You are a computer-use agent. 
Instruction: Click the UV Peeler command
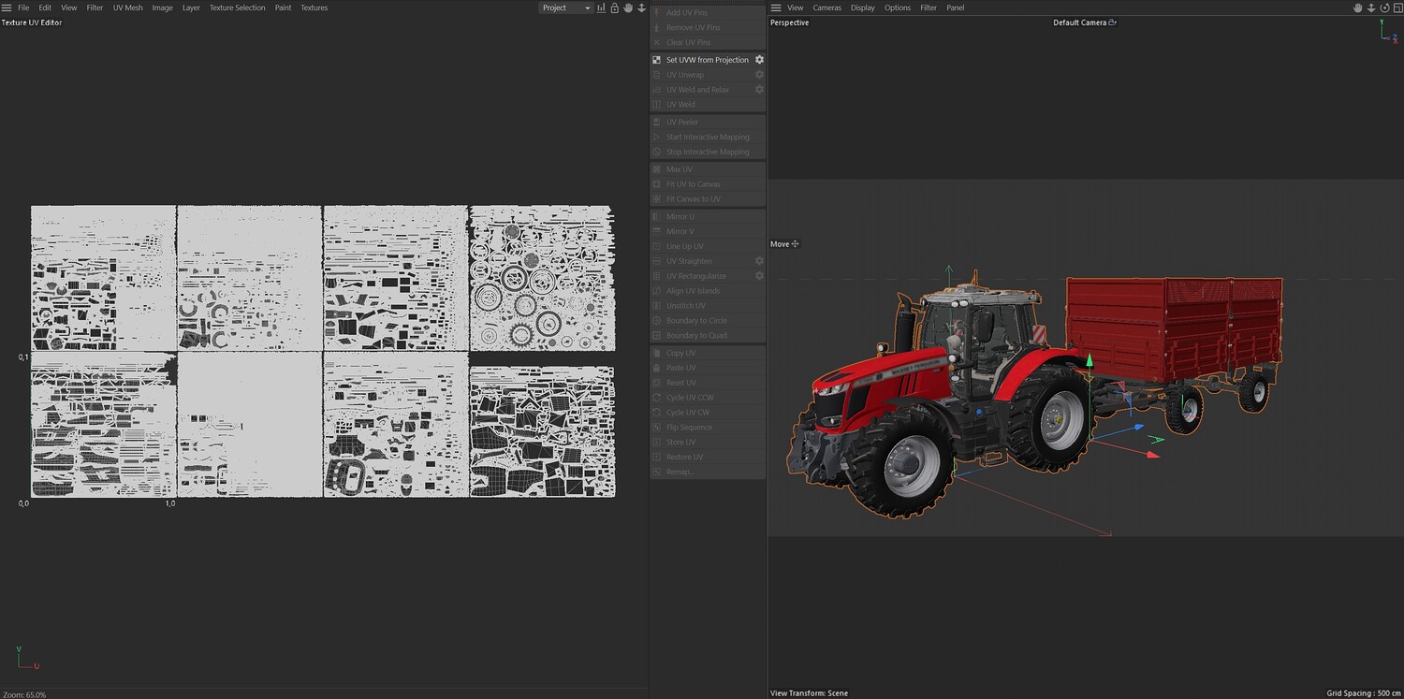pos(708,122)
